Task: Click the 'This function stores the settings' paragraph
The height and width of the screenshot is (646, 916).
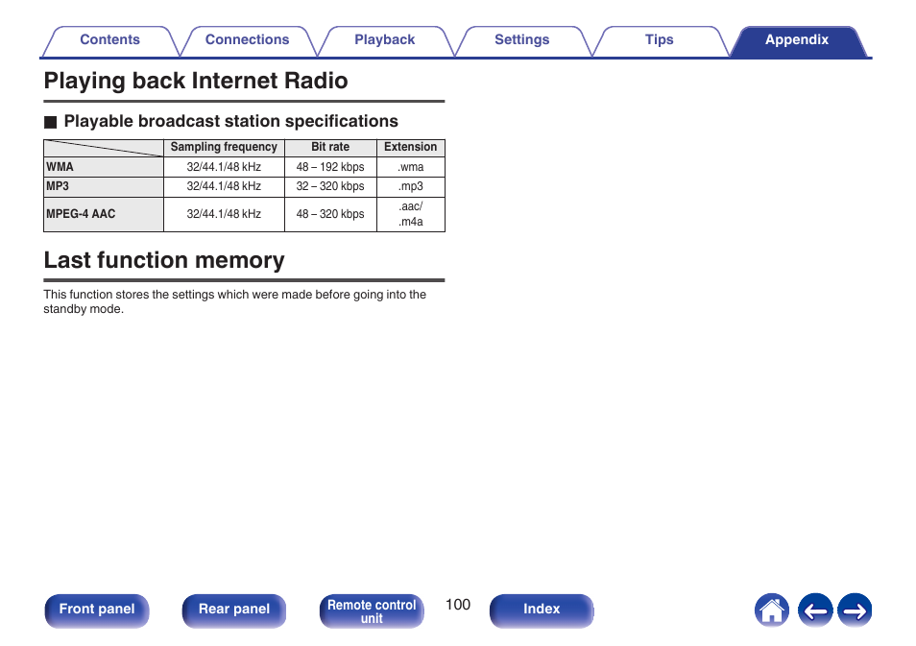Action: point(235,302)
